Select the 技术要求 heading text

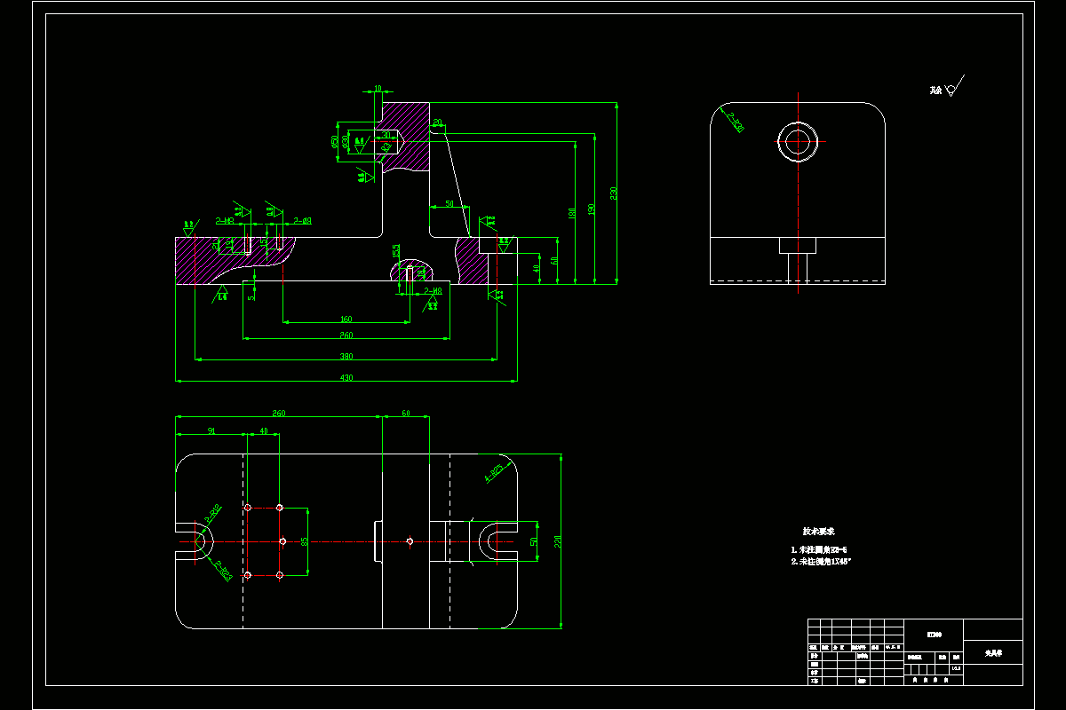coord(818,532)
